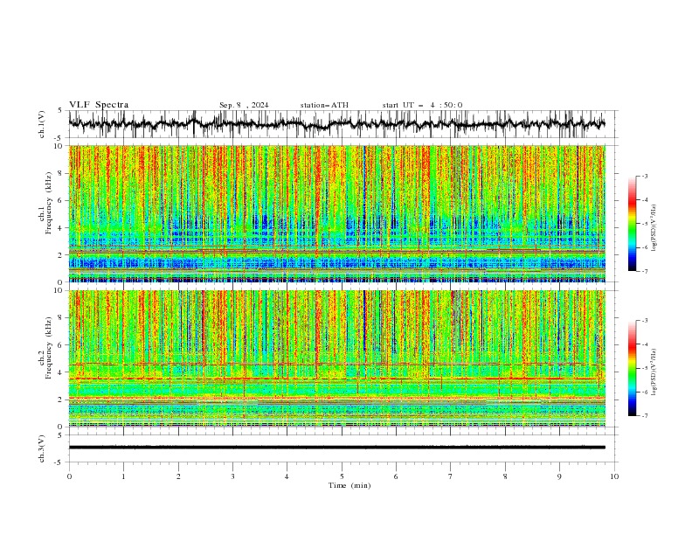The image size is (692, 535).
Task: Click the ch.2 spectrogram color scale bar
Action: pos(632,368)
